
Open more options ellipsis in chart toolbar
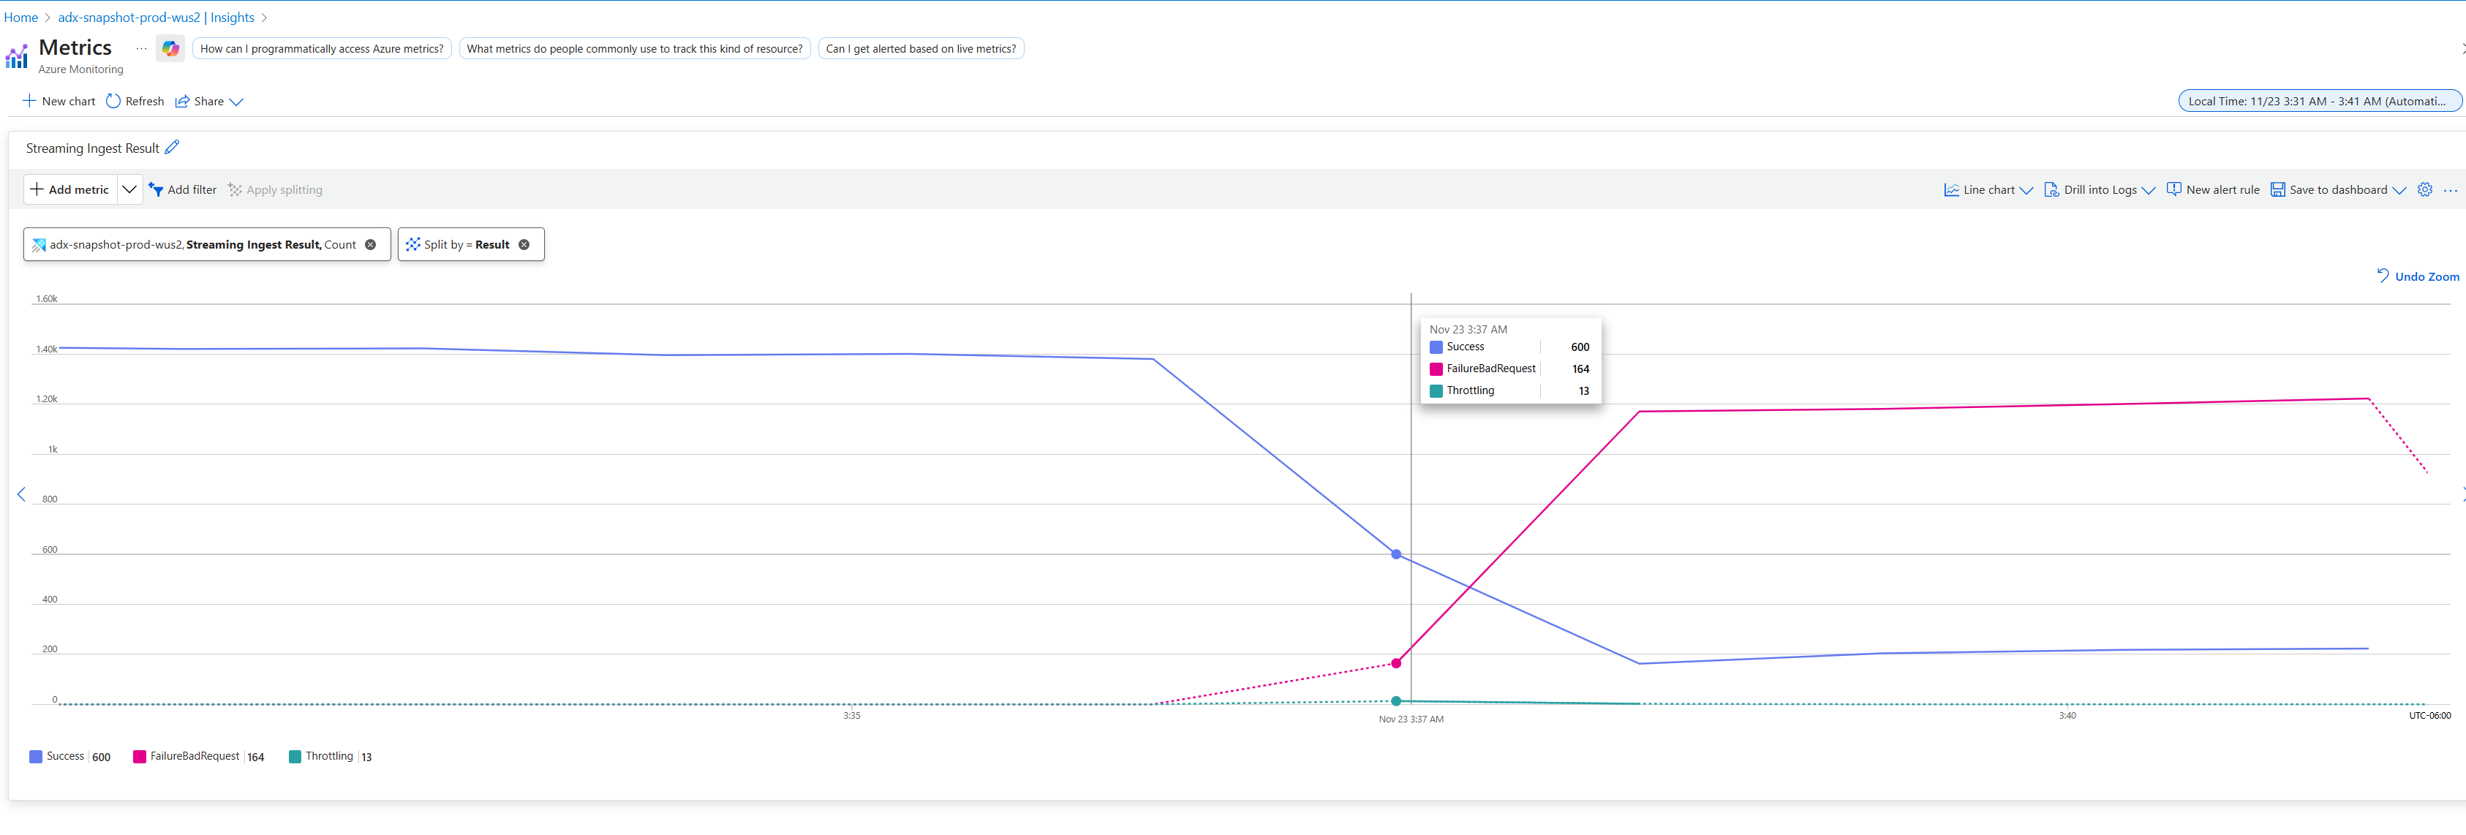coord(2450,189)
